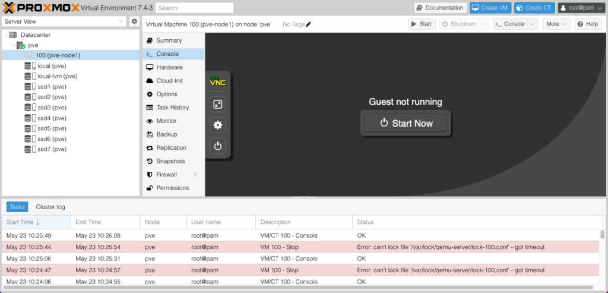
Task: Open the Options menu item
Action: 173,94
